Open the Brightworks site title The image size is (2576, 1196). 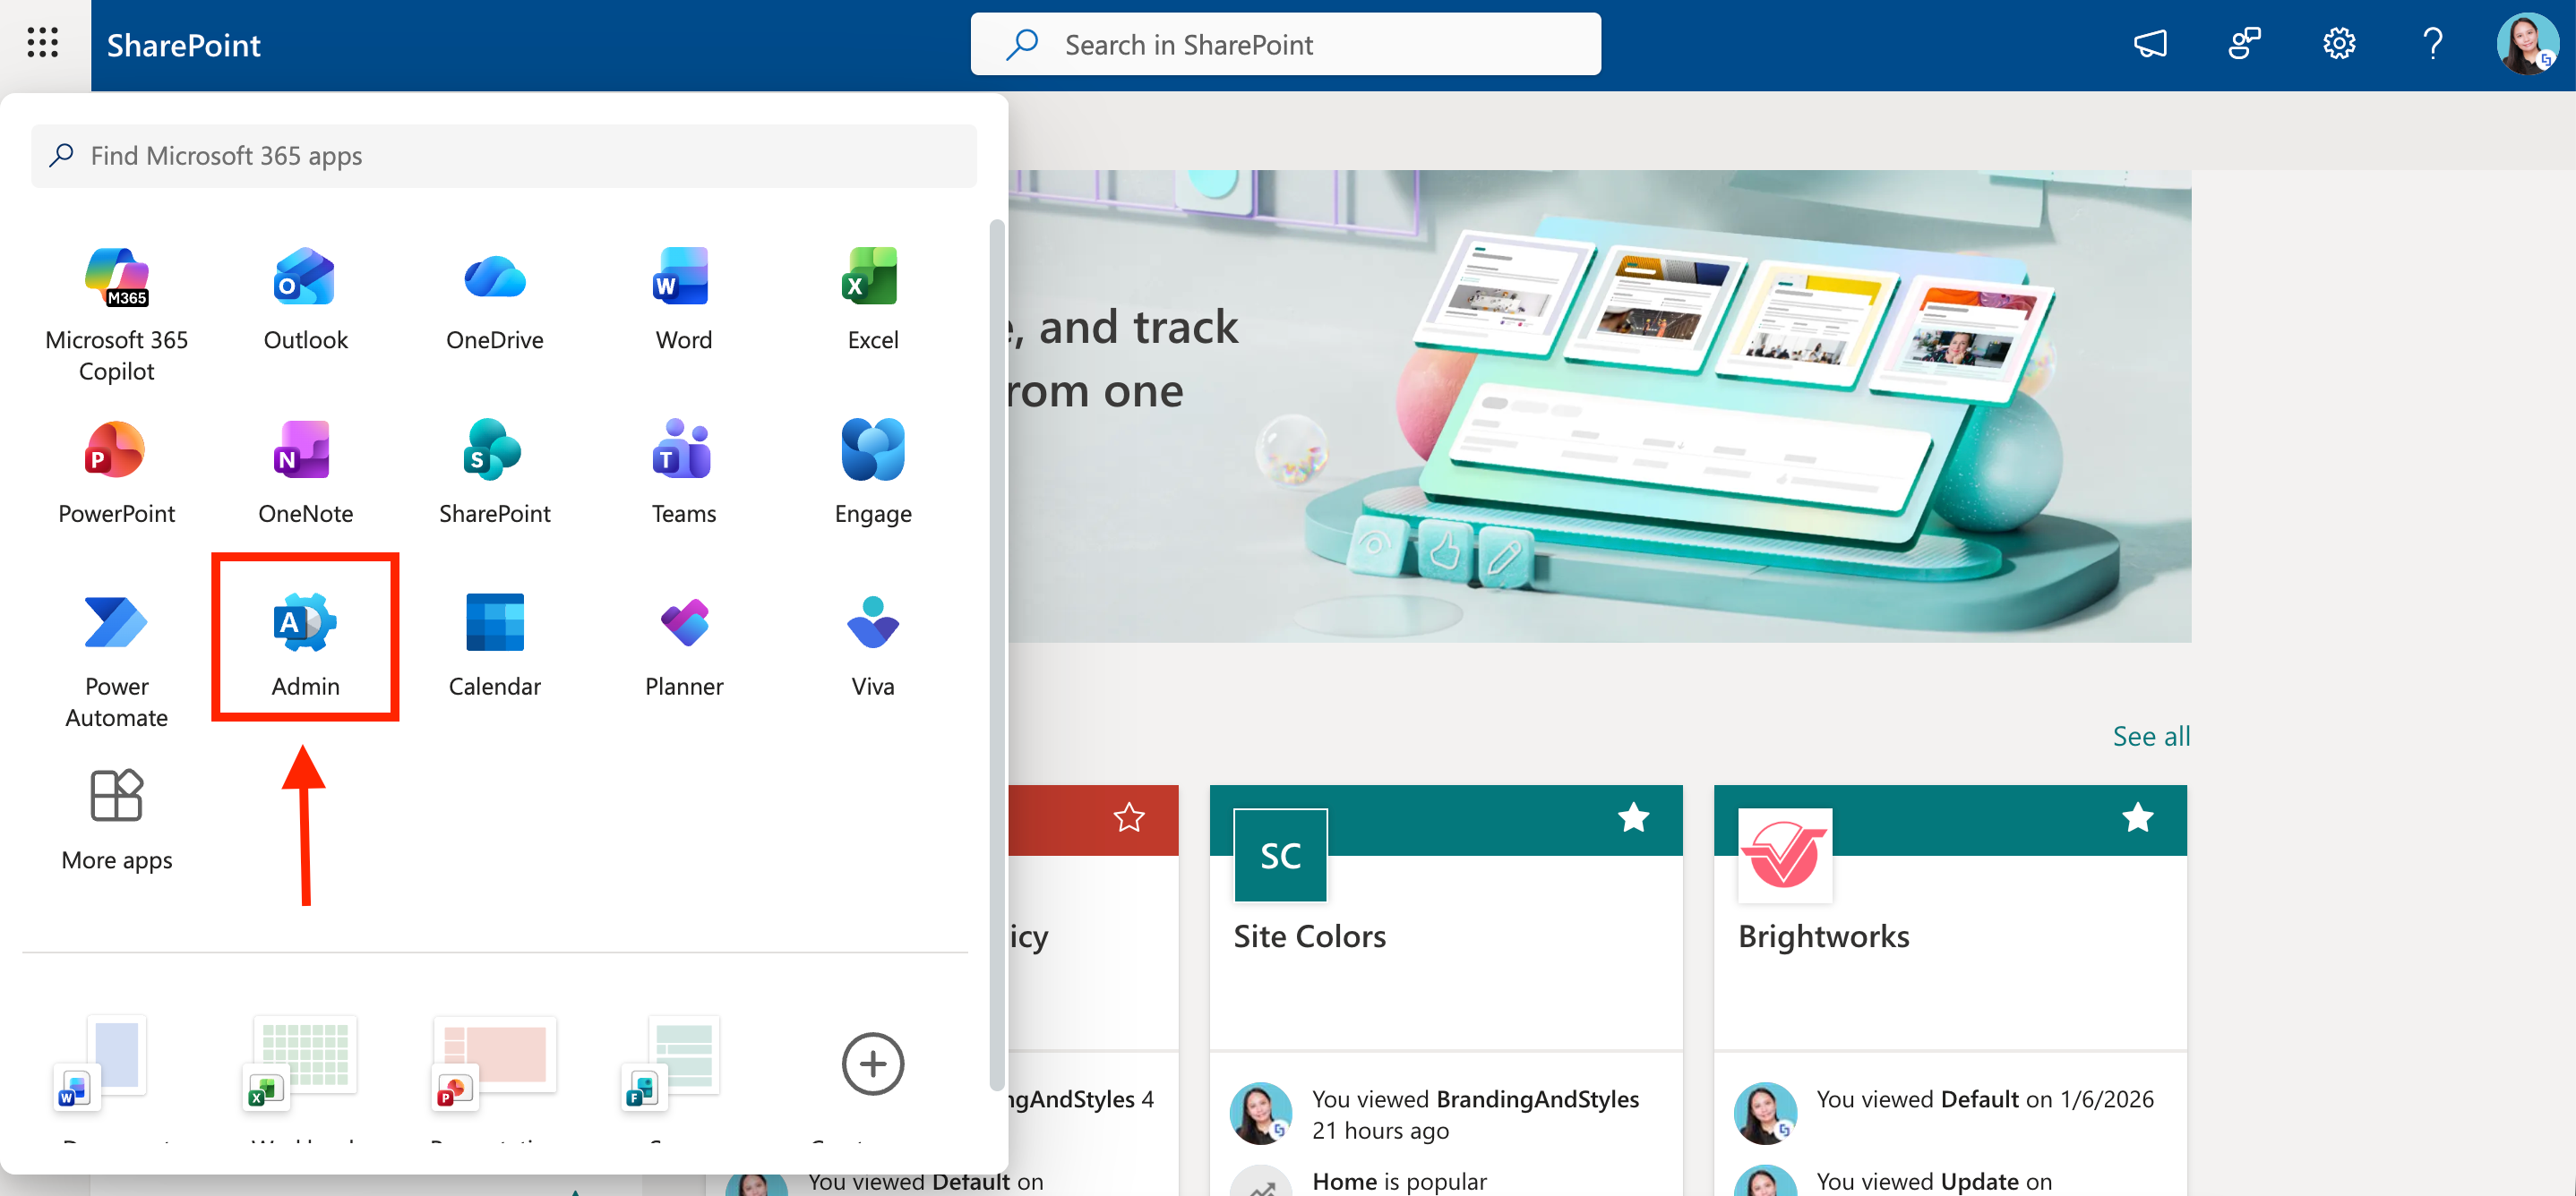point(1823,935)
